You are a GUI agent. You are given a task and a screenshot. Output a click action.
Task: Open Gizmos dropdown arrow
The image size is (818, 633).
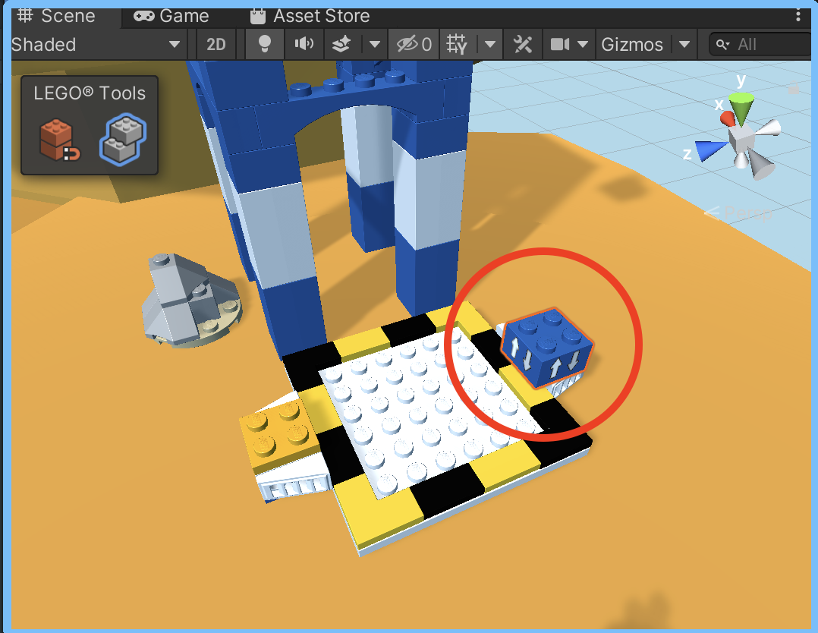[684, 45]
